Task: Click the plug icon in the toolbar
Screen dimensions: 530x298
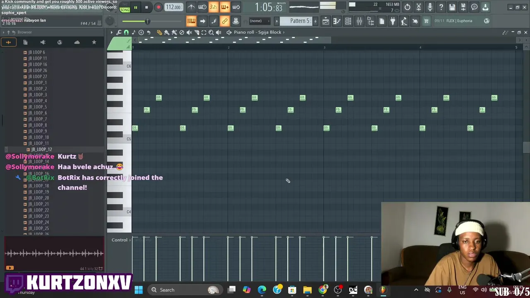Action: [393, 21]
